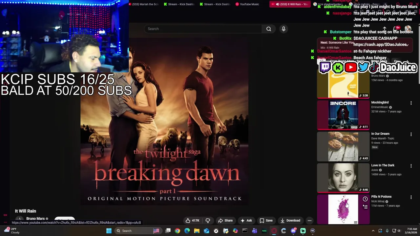Switch to Opera GX in the taskbar
This screenshot has width=420, height=236.
pos(274,231)
